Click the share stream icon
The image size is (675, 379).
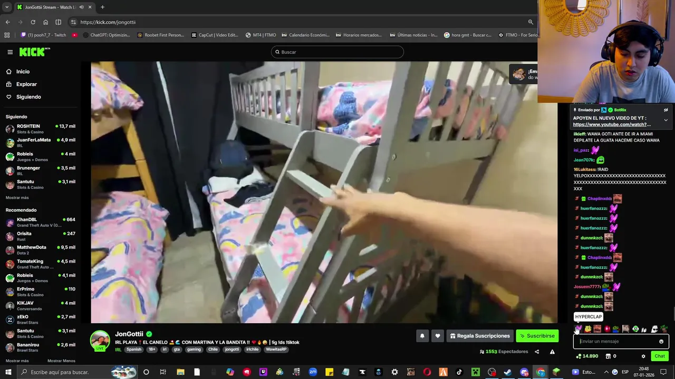click(537, 352)
